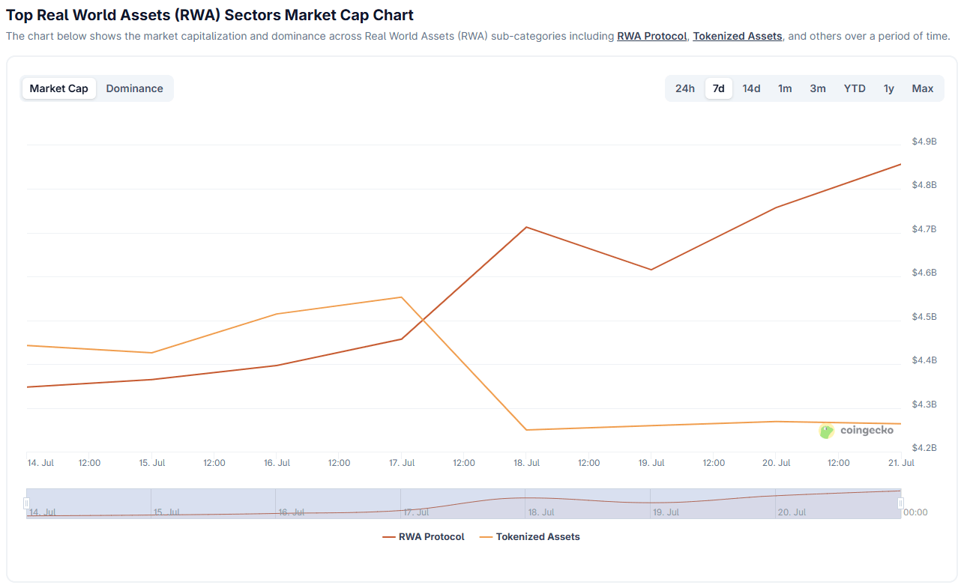Set the chart range to 1m
The width and height of the screenshot is (964, 588).
point(785,88)
